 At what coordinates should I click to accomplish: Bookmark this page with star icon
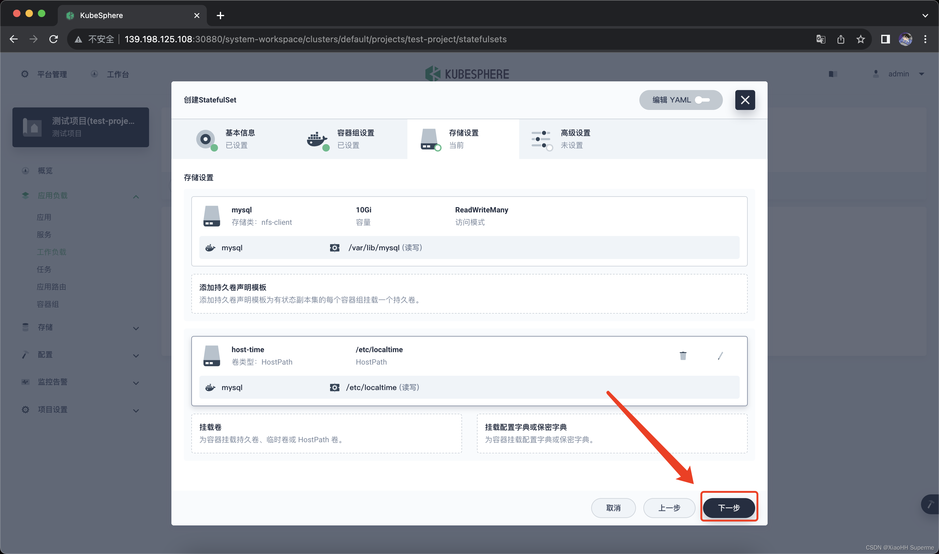(x=861, y=39)
